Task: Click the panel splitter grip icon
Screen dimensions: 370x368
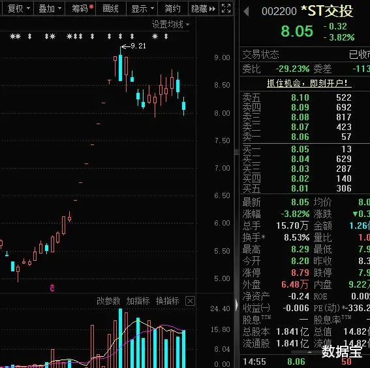Action: tap(236, 152)
